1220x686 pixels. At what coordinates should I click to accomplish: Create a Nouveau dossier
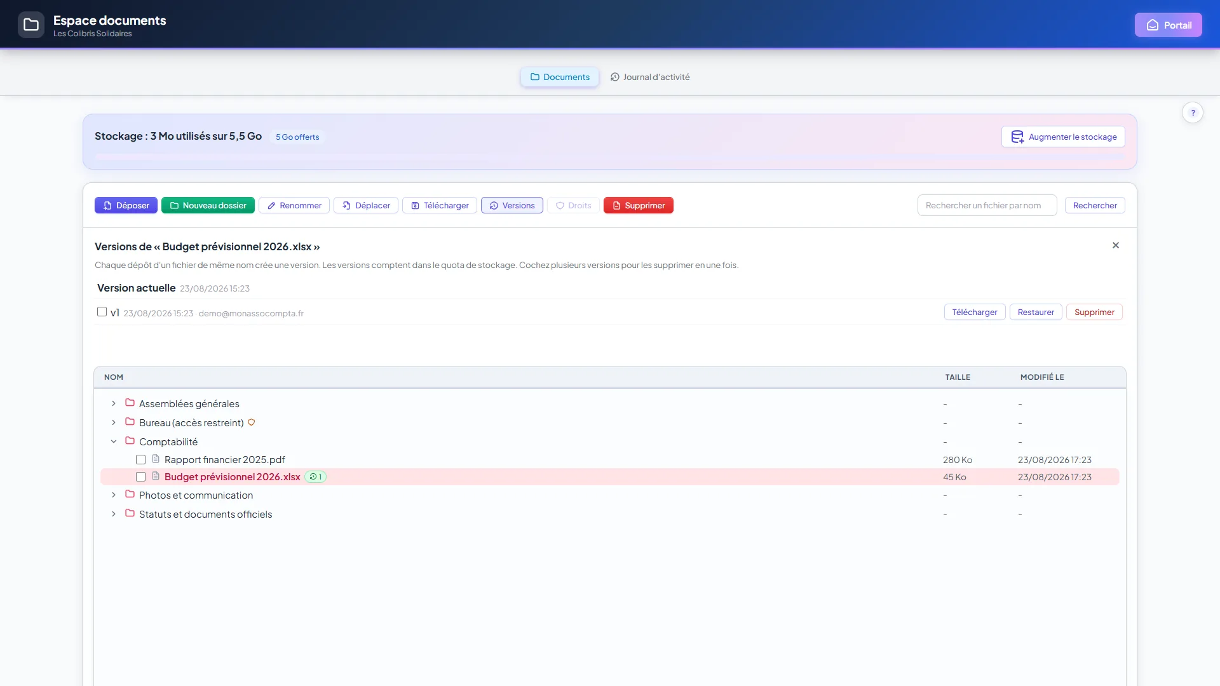tap(208, 205)
